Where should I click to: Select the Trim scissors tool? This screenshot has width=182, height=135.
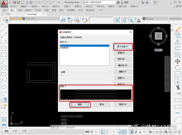[x=178, y=87]
